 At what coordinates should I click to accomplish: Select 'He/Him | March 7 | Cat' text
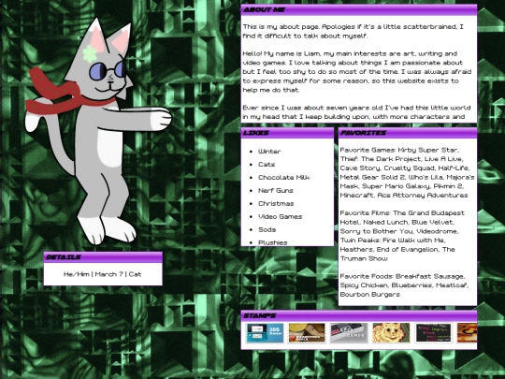pyautogui.click(x=103, y=274)
